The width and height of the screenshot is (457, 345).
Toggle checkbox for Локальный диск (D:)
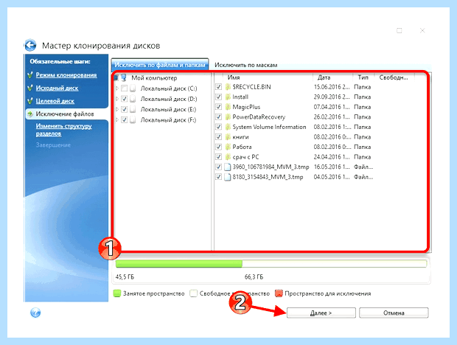124,99
